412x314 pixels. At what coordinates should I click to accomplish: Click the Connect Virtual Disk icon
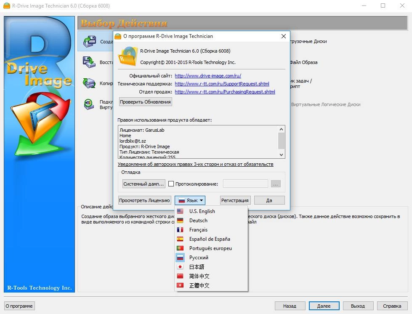coord(89,104)
